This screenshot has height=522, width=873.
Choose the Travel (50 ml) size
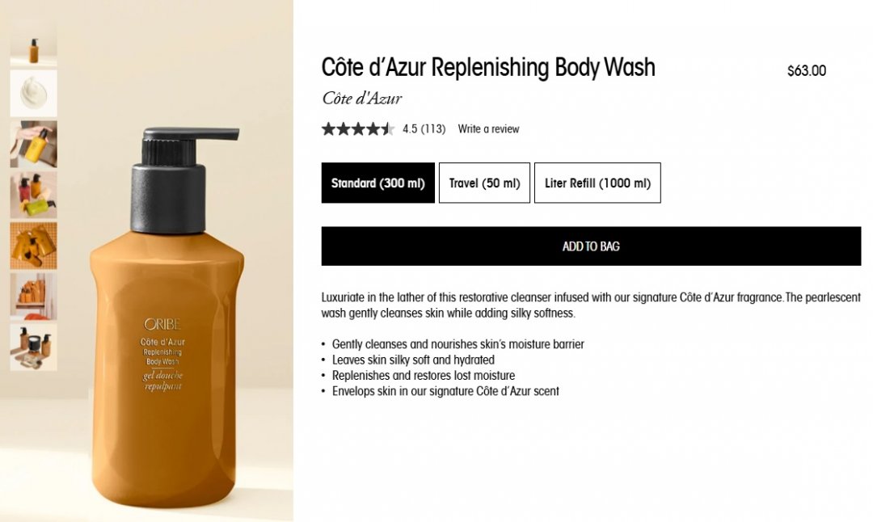tap(484, 183)
